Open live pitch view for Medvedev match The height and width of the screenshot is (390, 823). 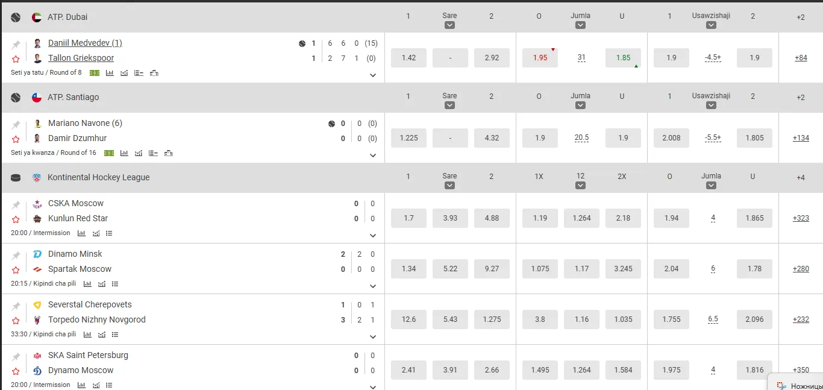(x=95, y=73)
